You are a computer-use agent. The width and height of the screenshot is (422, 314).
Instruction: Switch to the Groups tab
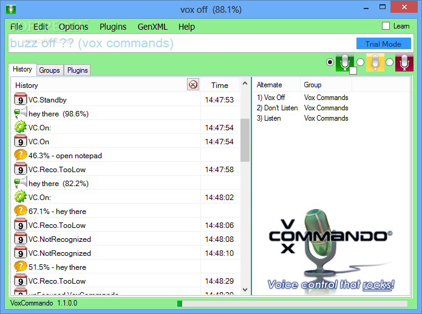pyautogui.click(x=50, y=70)
